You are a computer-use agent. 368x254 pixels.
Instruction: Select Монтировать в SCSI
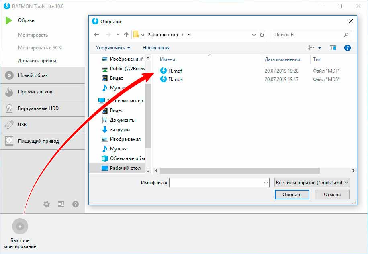pyautogui.click(x=40, y=48)
